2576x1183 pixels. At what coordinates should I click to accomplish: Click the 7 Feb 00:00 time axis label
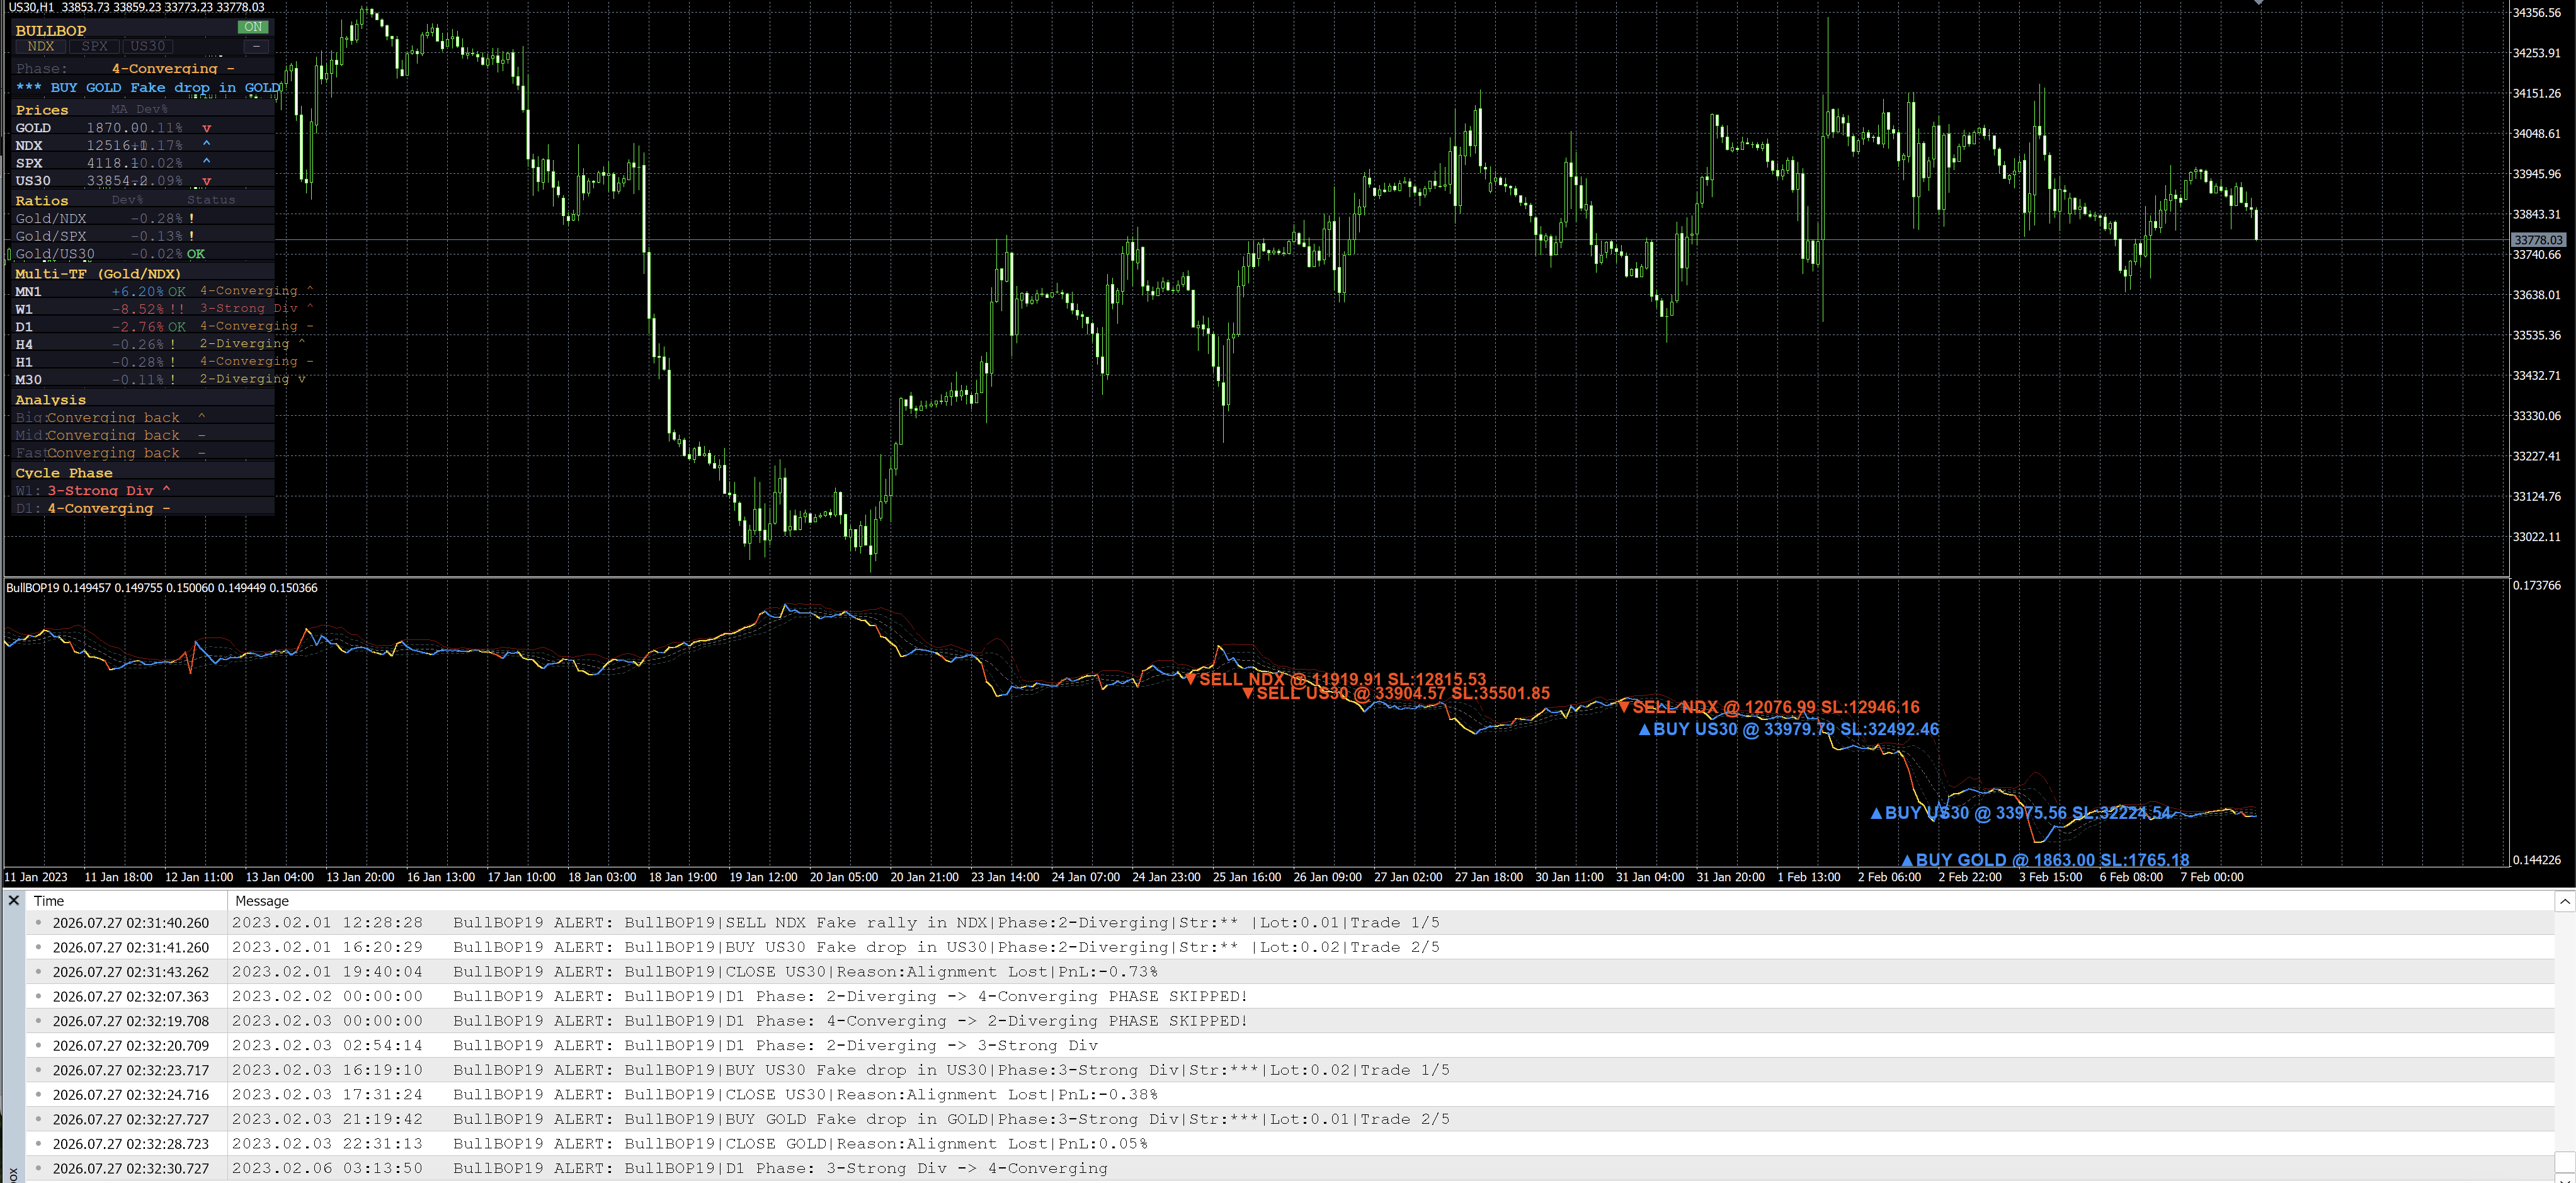(2211, 877)
